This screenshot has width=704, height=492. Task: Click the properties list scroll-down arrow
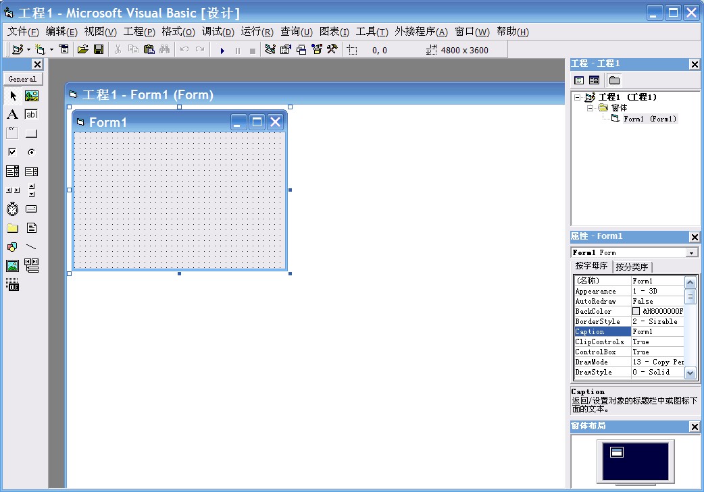click(690, 373)
